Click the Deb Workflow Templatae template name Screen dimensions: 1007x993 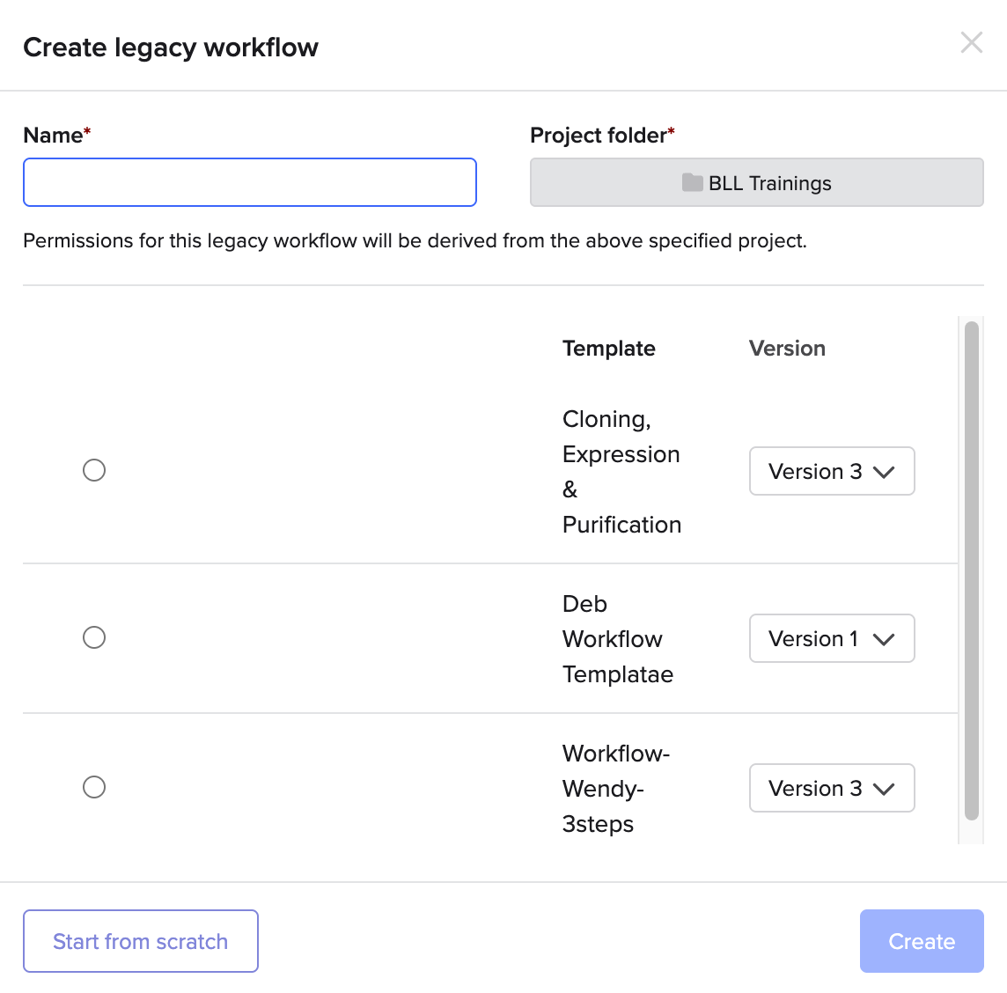pyautogui.click(x=617, y=639)
